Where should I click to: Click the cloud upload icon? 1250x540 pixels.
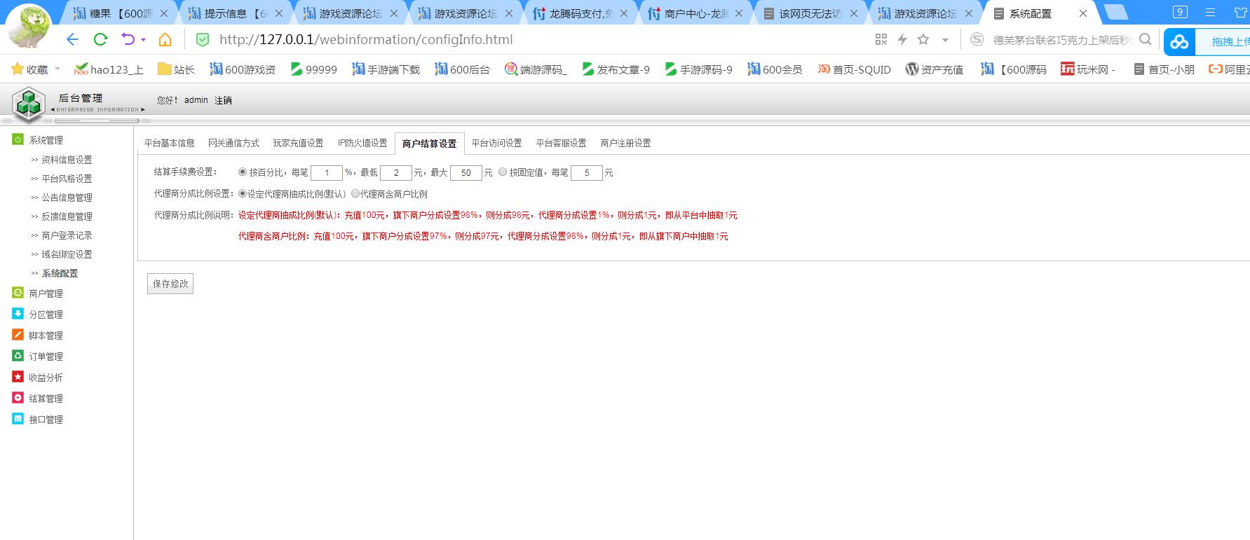click(x=1179, y=42)
